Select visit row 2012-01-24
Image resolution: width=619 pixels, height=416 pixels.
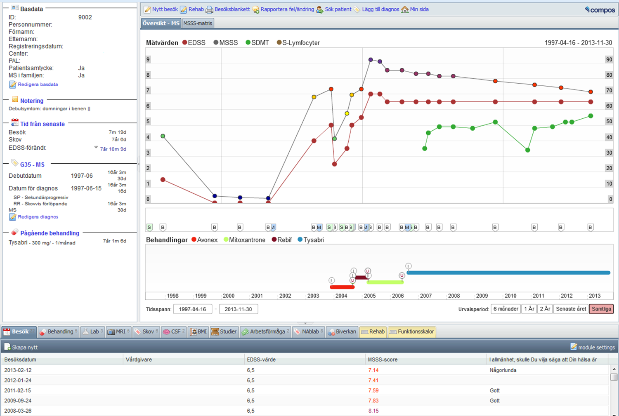(305, 380)
